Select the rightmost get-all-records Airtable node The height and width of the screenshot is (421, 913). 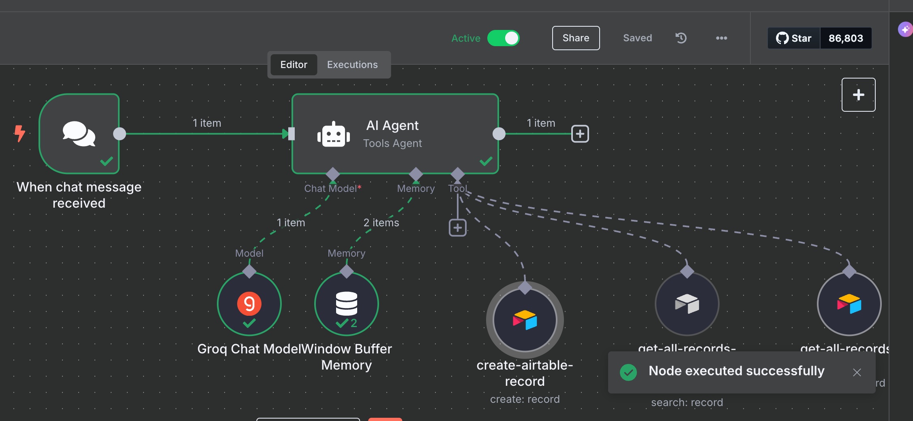pyautogui.click(x=849, y=304)
